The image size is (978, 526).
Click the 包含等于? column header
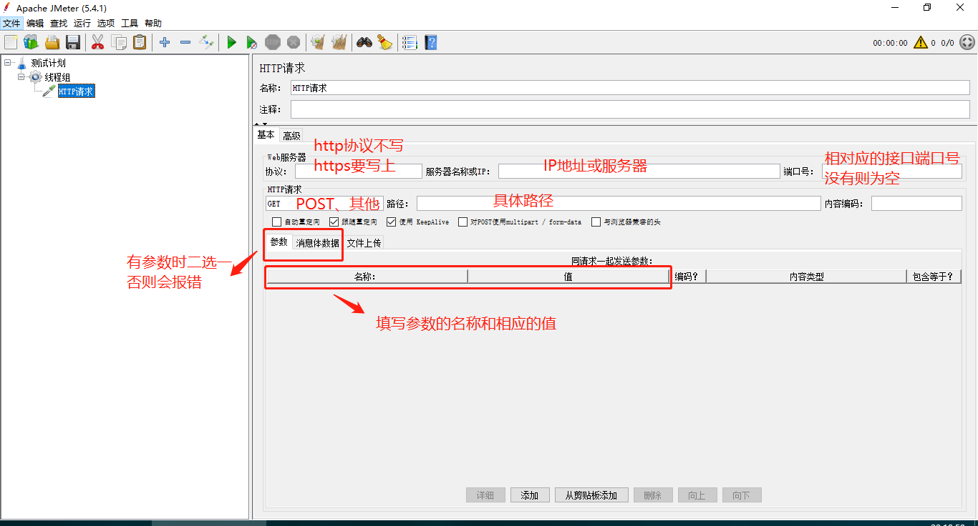click(x=934, y=277)
